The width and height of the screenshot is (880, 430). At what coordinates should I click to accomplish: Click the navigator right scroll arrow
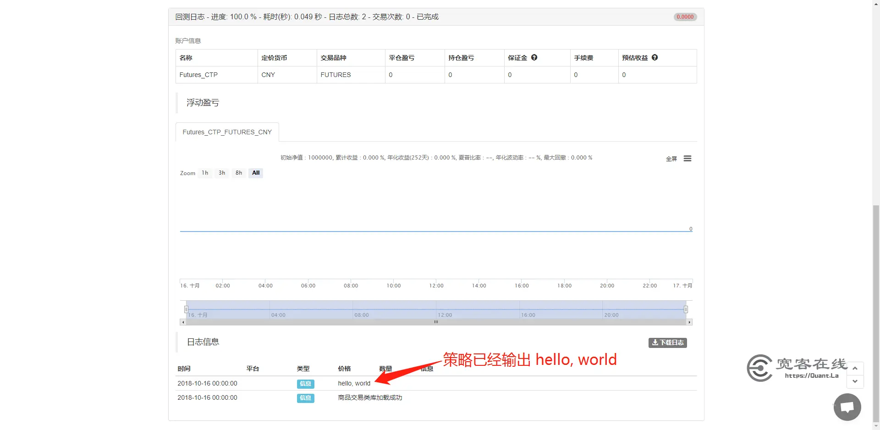pos(689,322)
